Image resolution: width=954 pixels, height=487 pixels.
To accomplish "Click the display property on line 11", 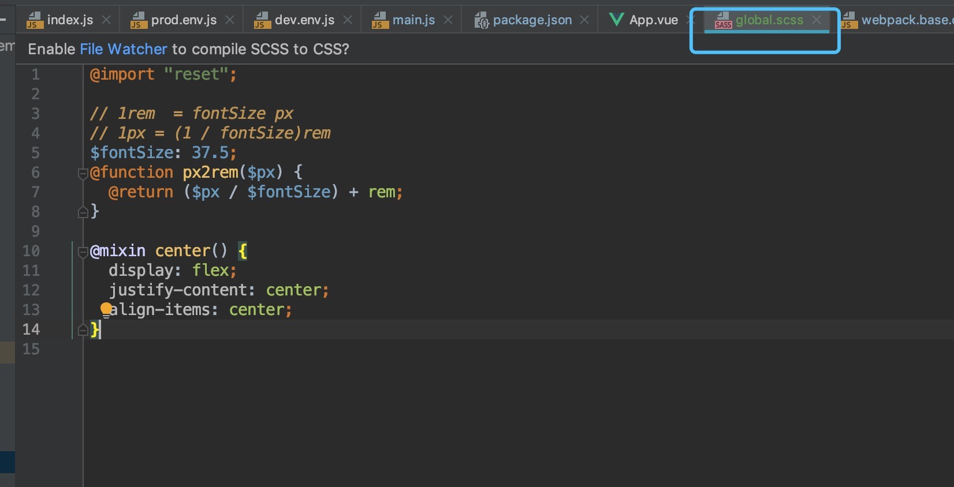I will coord(141,271).
